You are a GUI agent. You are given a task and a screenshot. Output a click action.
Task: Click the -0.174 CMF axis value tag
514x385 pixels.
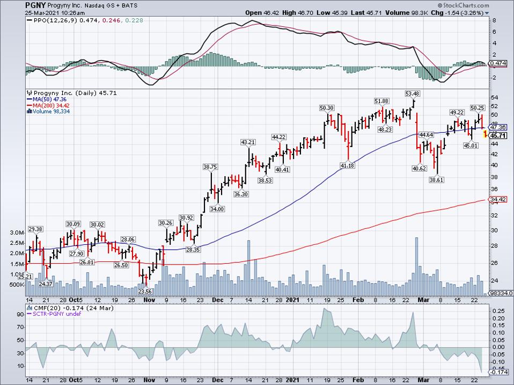point(498,372)
